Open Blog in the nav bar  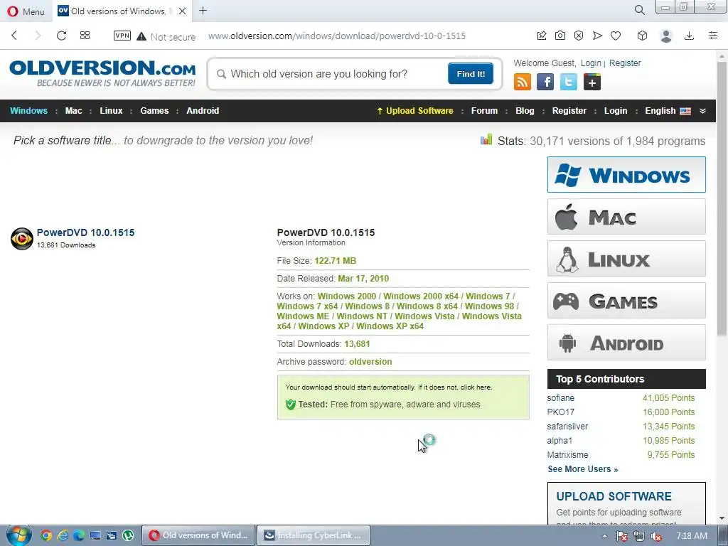[x=525, y=110]
